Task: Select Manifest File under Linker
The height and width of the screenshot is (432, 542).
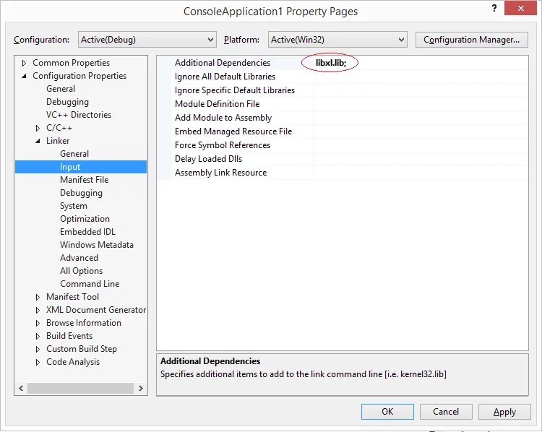Action: (84, 180)
